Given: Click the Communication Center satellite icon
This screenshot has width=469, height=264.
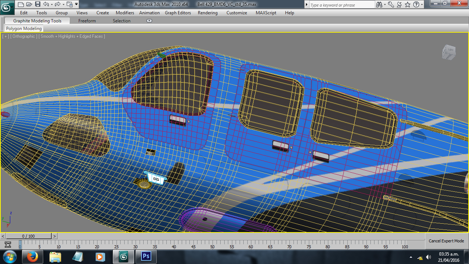Looking at the screenshot, I should click(x=399, y=5).
